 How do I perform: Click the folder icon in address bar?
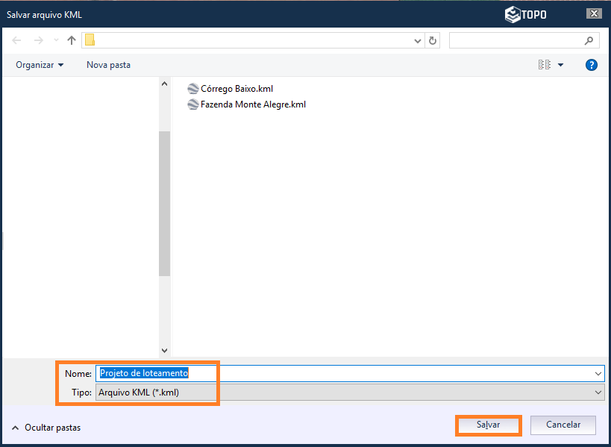90,40
